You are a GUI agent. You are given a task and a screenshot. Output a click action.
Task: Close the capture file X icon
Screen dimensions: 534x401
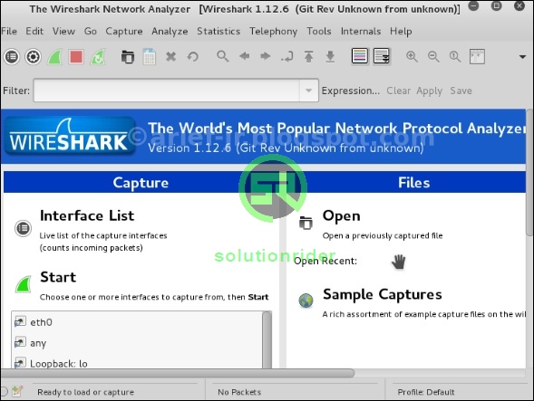point(170,56)
